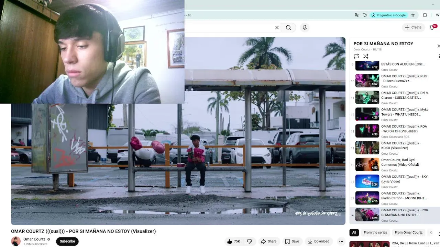The height and width of the screenshot is (247, 440).
Task: Select the From the series chip
Action: [375, 233]
